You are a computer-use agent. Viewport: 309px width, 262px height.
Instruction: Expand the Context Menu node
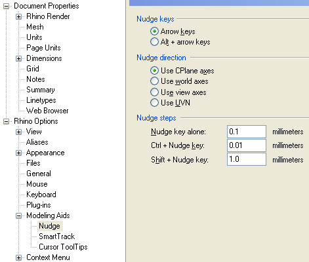pos(19,257)
